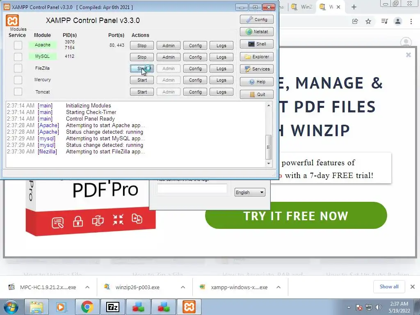The image size is (420, 315).
Task: Open Windows Media Player taskbar icon
Action: coord(61,307)
